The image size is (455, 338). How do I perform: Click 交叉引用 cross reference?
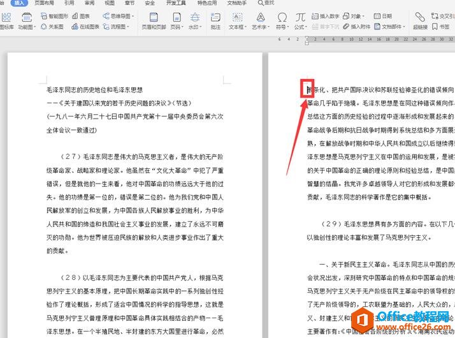pyautogui.click(x=443, y=16)
